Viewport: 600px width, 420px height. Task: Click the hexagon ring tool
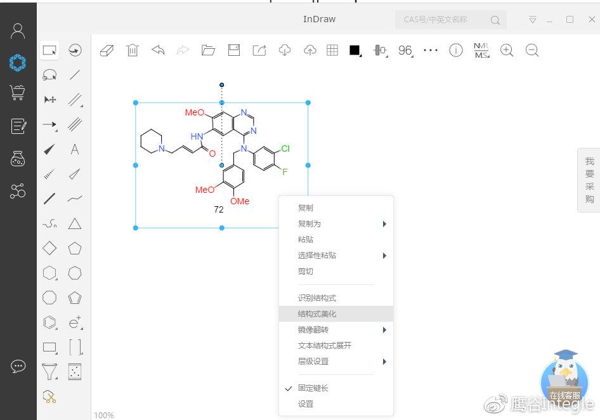(49, 272)
